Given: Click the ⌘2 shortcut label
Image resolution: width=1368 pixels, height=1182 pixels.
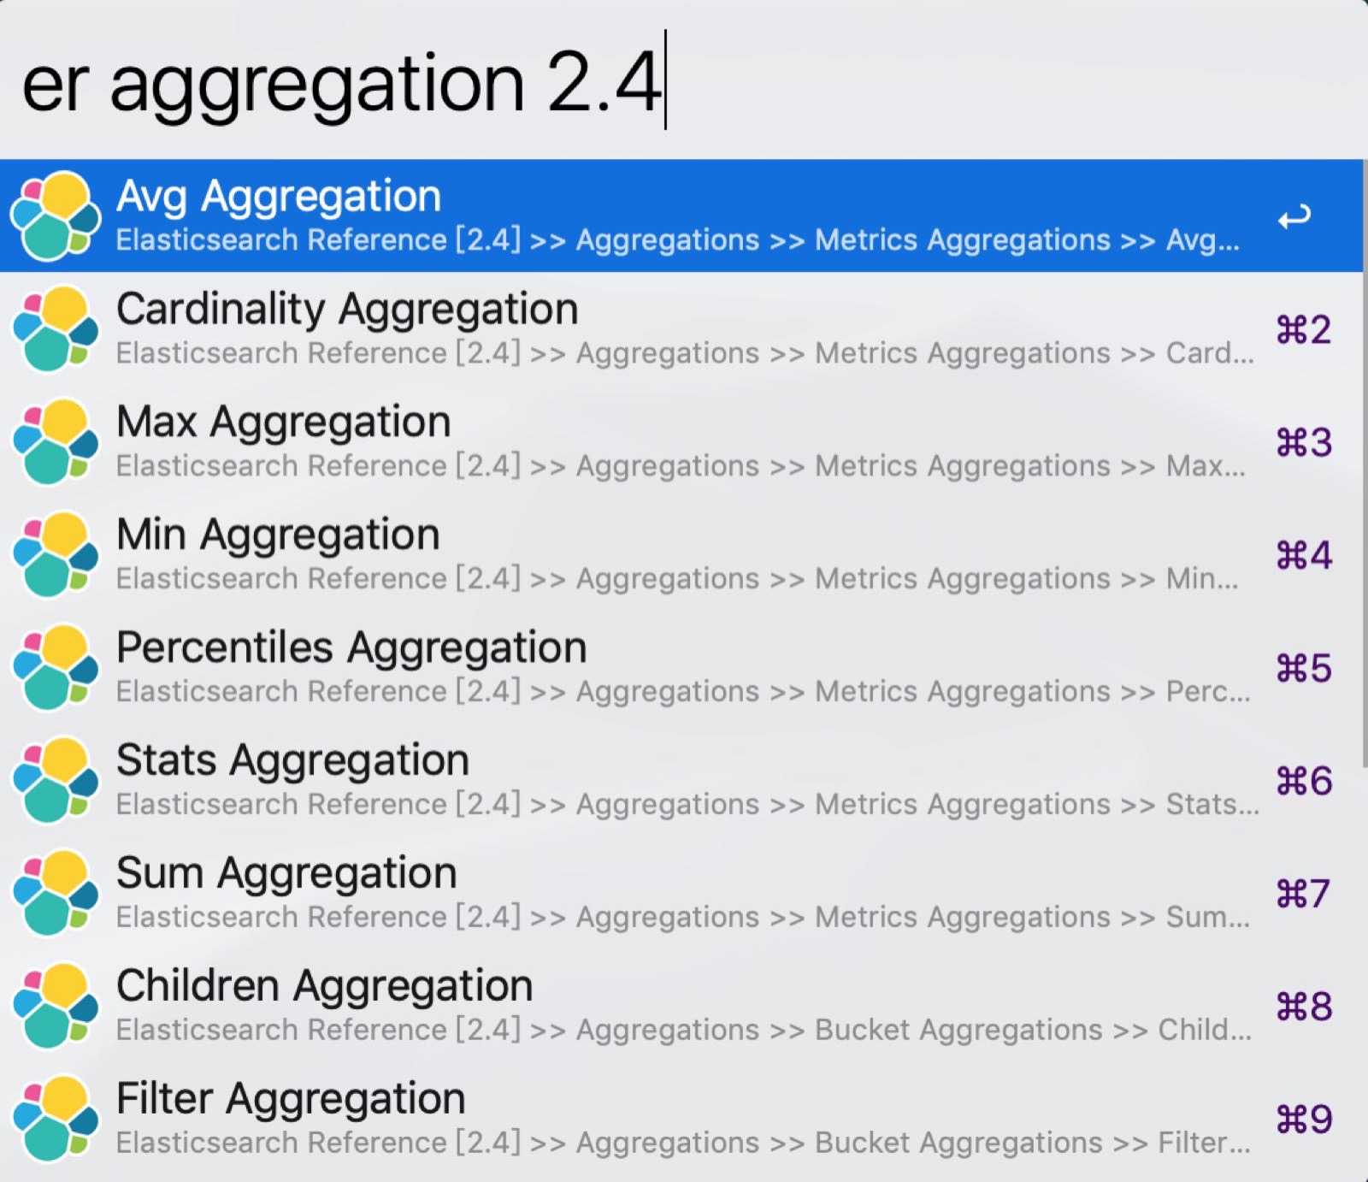Looking at the screenshot, I should tap(1304, 330).
